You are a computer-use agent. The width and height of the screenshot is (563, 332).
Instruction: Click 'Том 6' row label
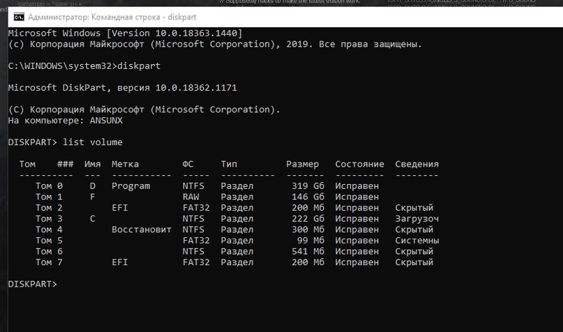click(x=50, y=251)
